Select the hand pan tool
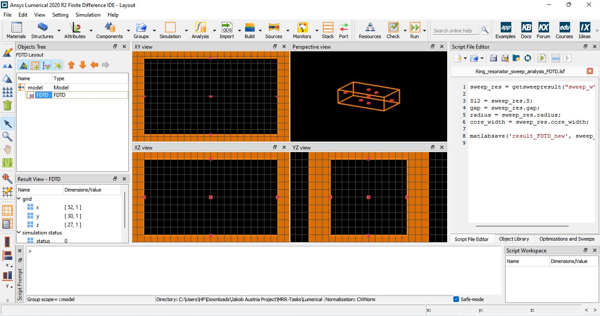This screenshot has width=600, height=316. pyautogui.click(x=7, y=150)
